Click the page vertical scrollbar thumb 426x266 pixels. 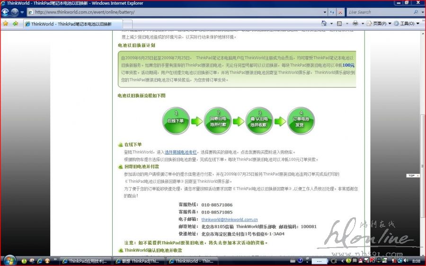423,165
